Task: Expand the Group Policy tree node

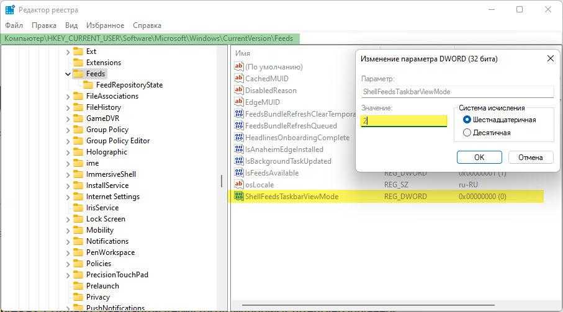Action: pos(68,130)
